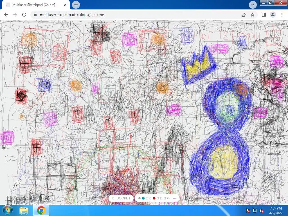
Task: Click the muted volume tray icon
Action: [262, 211]
